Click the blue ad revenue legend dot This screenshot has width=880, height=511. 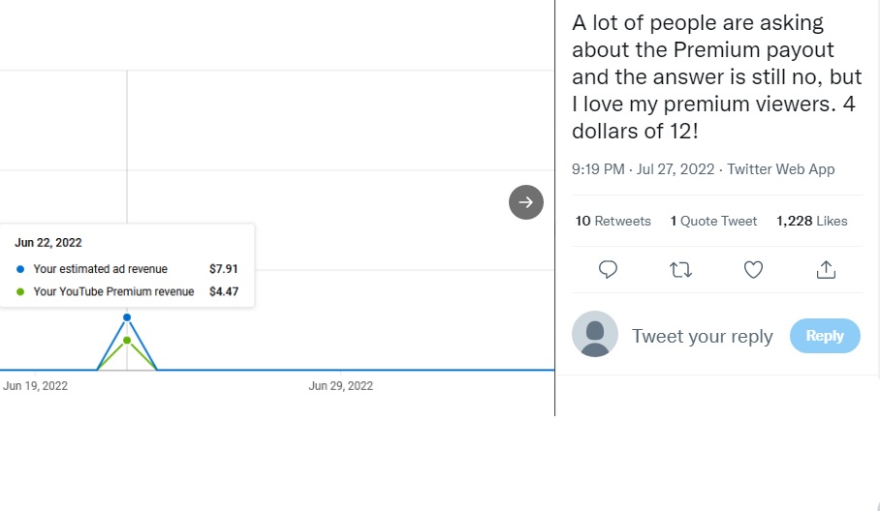pos(20,269)
